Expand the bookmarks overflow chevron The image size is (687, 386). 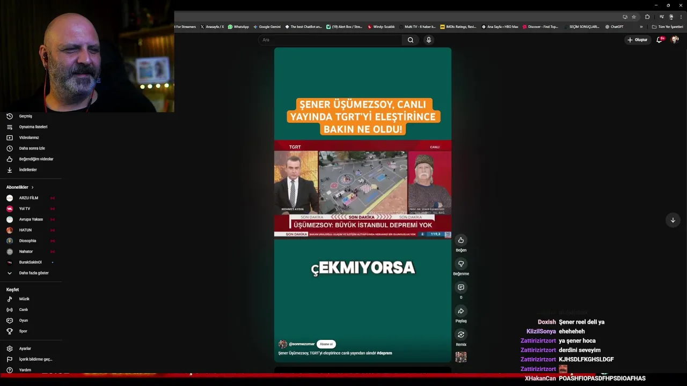(641, 27)
